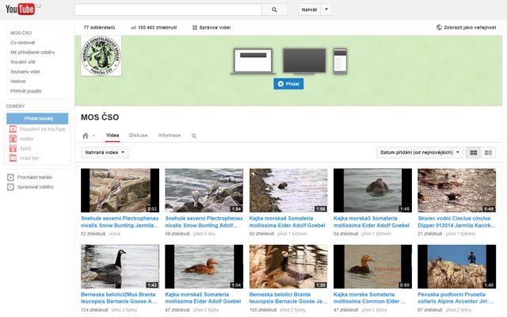This screenshot has height=317, width=507.
Task: Open Přehrát později in sidebar
Action: point(26,91)
